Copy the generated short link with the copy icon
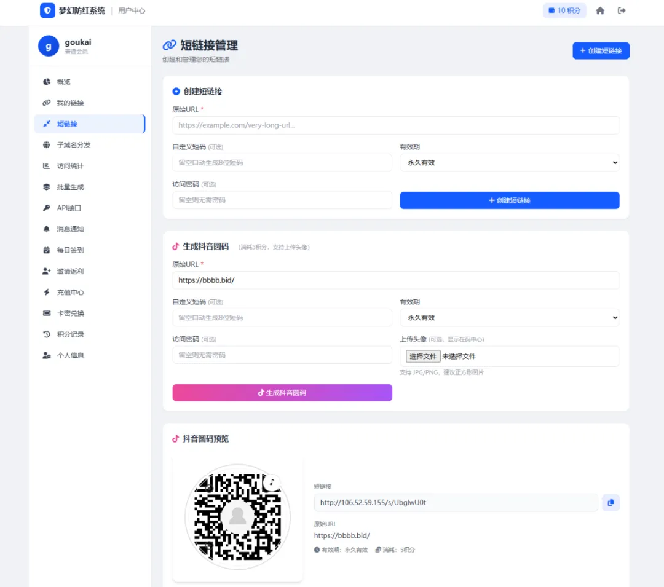 pyautogui.click(x=611, y=502)
